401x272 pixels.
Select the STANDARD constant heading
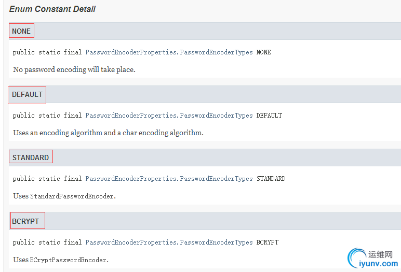coord(31,158)
